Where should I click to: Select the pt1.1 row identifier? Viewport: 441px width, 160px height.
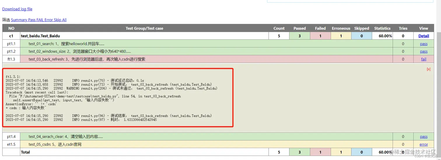click(x=11, y=44)
